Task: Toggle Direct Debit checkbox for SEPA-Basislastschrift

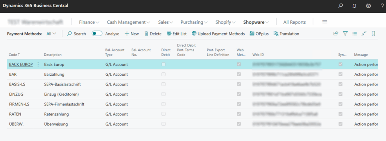Action: 164,84
